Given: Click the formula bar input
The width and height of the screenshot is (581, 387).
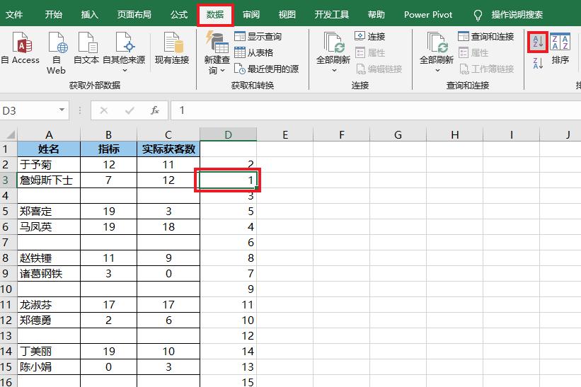Looking at the screenshot, I should point(376,110).
